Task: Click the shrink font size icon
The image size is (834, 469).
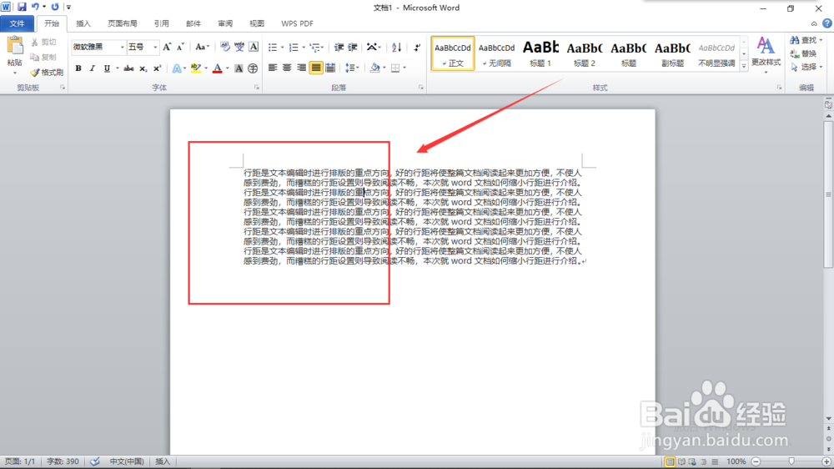Action: [x=180, y=47]
